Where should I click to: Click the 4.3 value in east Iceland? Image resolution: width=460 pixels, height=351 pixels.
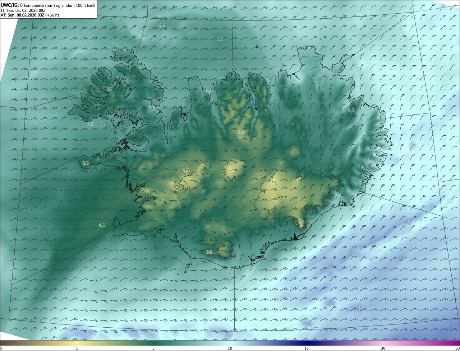pyautogui.click(x=351, y=111)
